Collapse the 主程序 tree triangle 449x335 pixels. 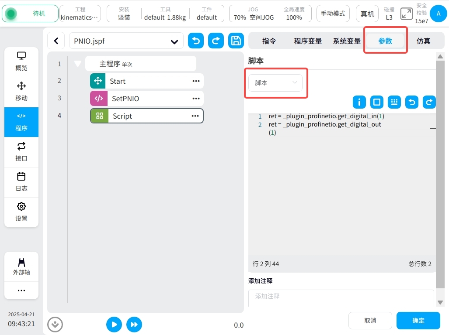(78, 64)
